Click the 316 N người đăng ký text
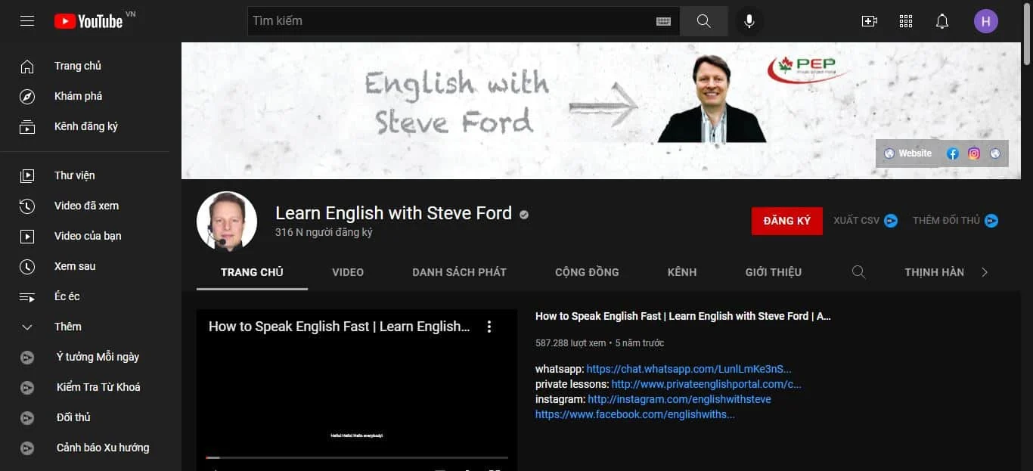Screen dimensions: 1033x471 click(324, 233)
